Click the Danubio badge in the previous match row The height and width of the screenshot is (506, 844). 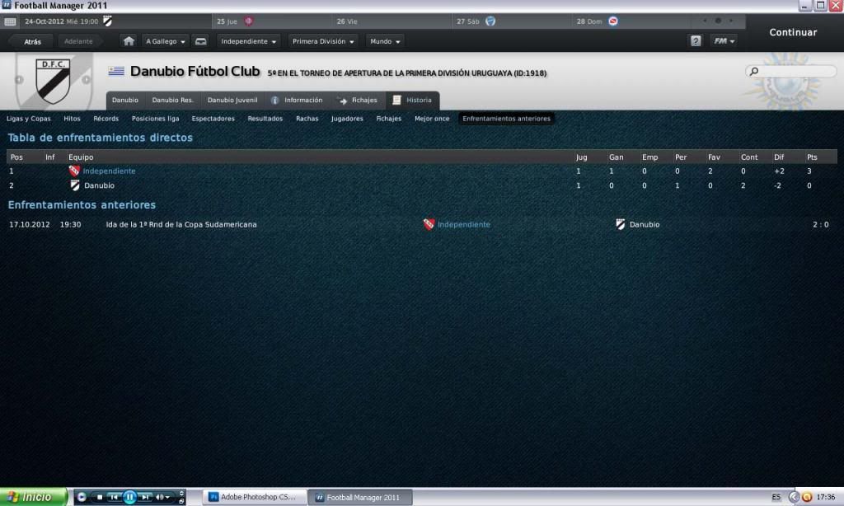pyautogui.click(x=620, y=224)
